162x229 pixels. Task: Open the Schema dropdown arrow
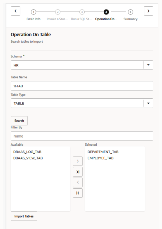tap(148, 65)
